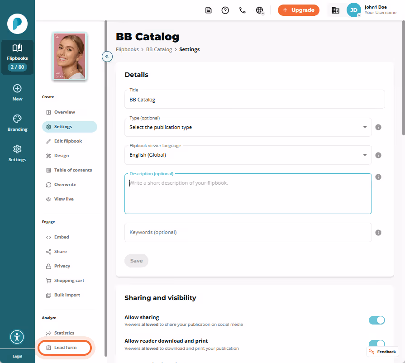Open the Flipbook viewer language dropdown
Image resolution: width=405 pixels, height=363 pixels.
248,155
